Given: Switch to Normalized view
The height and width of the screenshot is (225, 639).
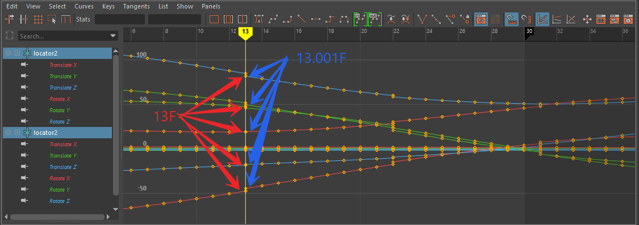Looking at the screenshot, I should pos(571,19).
